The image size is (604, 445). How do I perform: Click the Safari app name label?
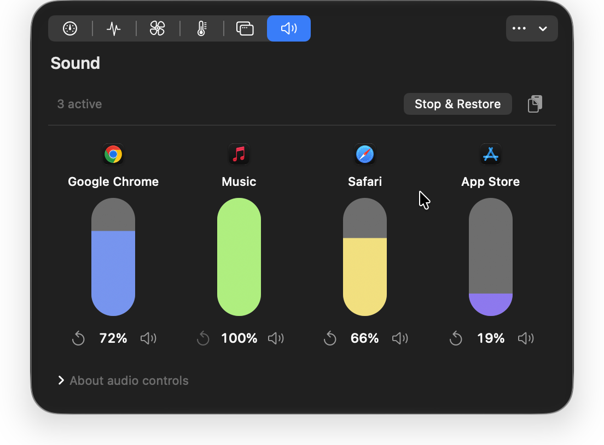(x=365, y=181)
